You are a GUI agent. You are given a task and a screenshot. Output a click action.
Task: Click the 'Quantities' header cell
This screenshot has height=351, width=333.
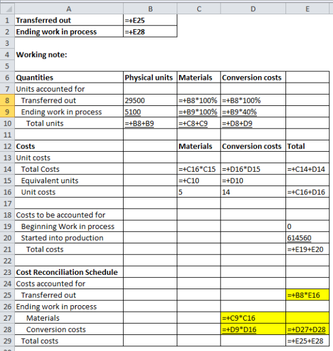pyautogui.click(x=69, y=77)
